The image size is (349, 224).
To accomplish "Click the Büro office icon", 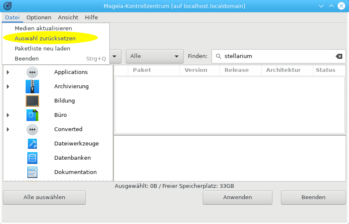I will pyautogui.click(x=32, y=115).
